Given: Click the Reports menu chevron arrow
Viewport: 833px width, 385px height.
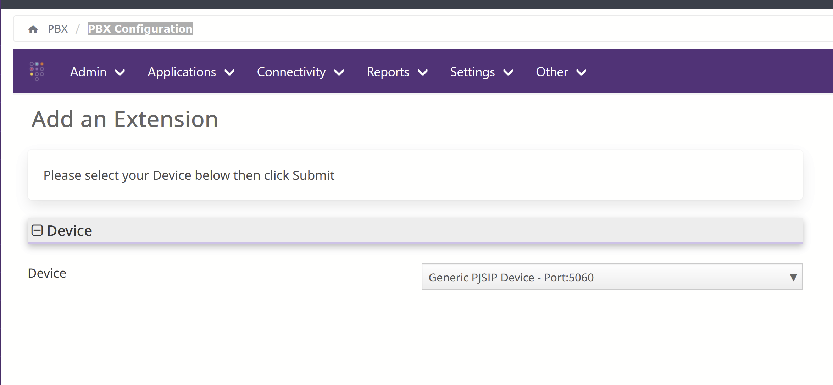Looking at the screenshot, I should click(423, 72).
